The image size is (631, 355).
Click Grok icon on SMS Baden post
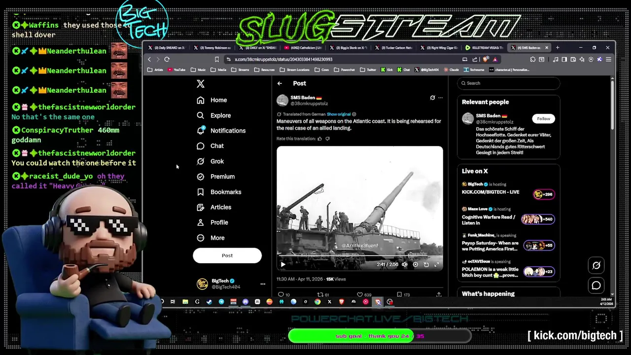click(432, 98)
